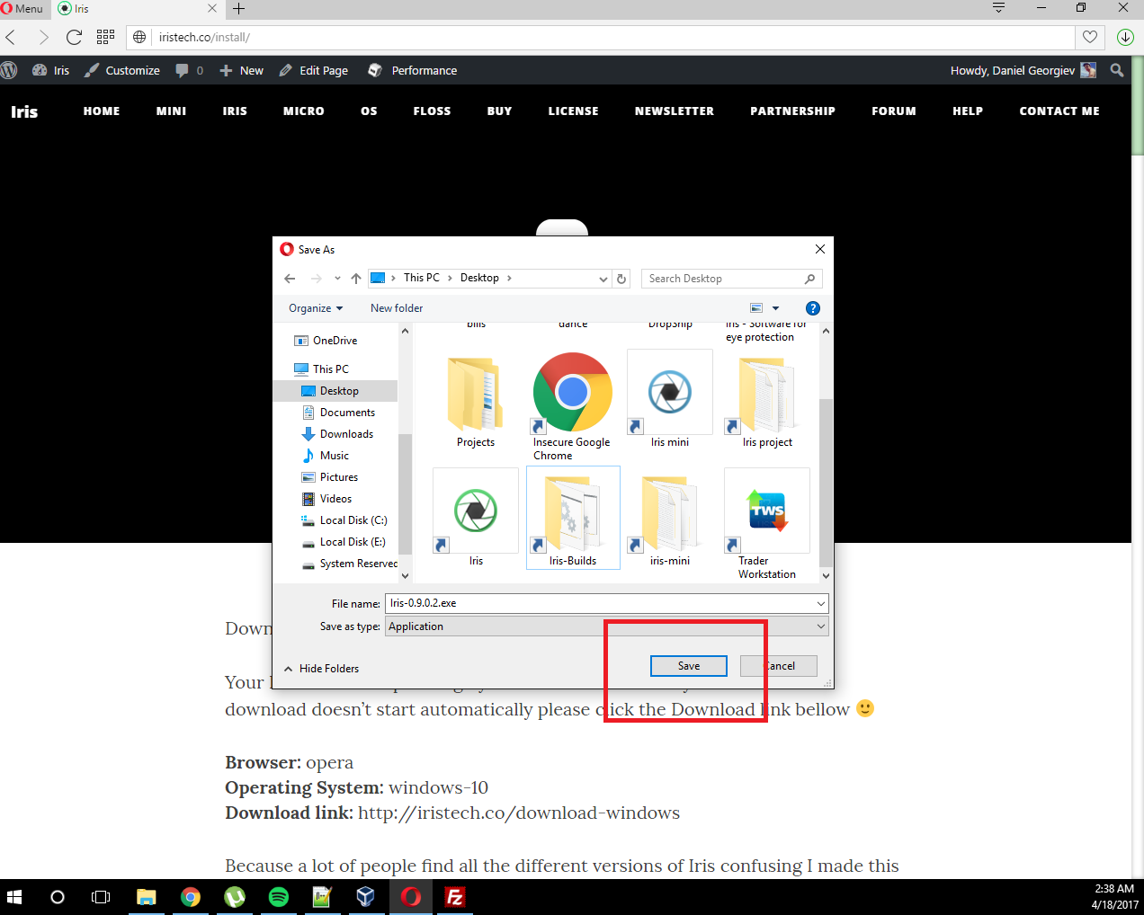The width and height of the screenshot is (1144, 915).
Task: Change the file view layout icon
Action: [756, 308]
